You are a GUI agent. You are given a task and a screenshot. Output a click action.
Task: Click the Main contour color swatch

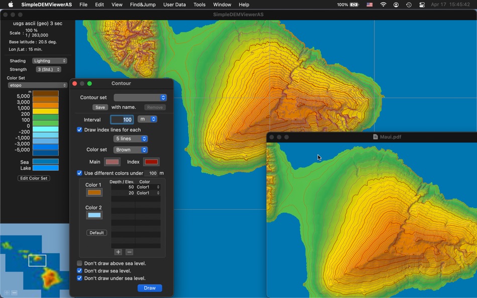pyautogui.click(x=112, y=162)
